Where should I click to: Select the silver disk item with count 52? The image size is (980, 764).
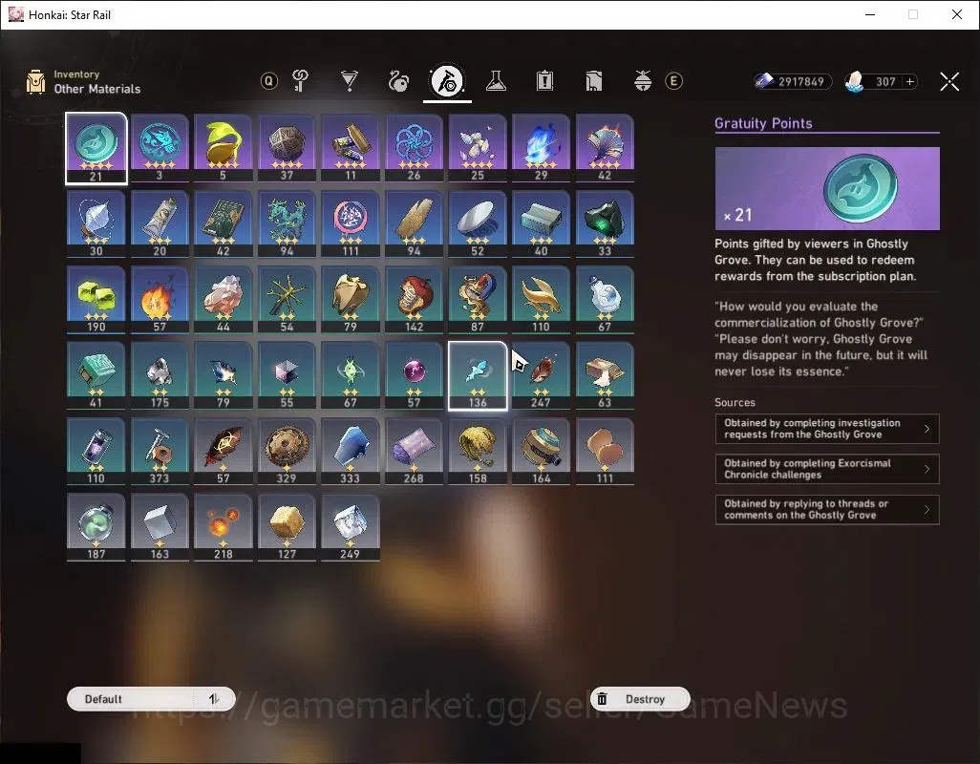[x=478, y=223]
